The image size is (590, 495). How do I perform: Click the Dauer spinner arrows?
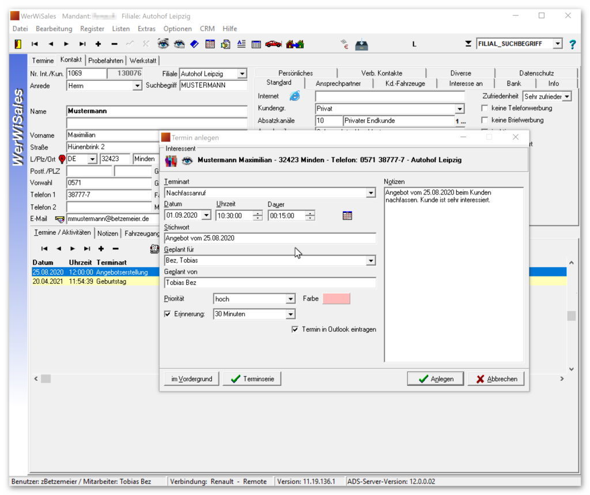(x=310, y=215)
